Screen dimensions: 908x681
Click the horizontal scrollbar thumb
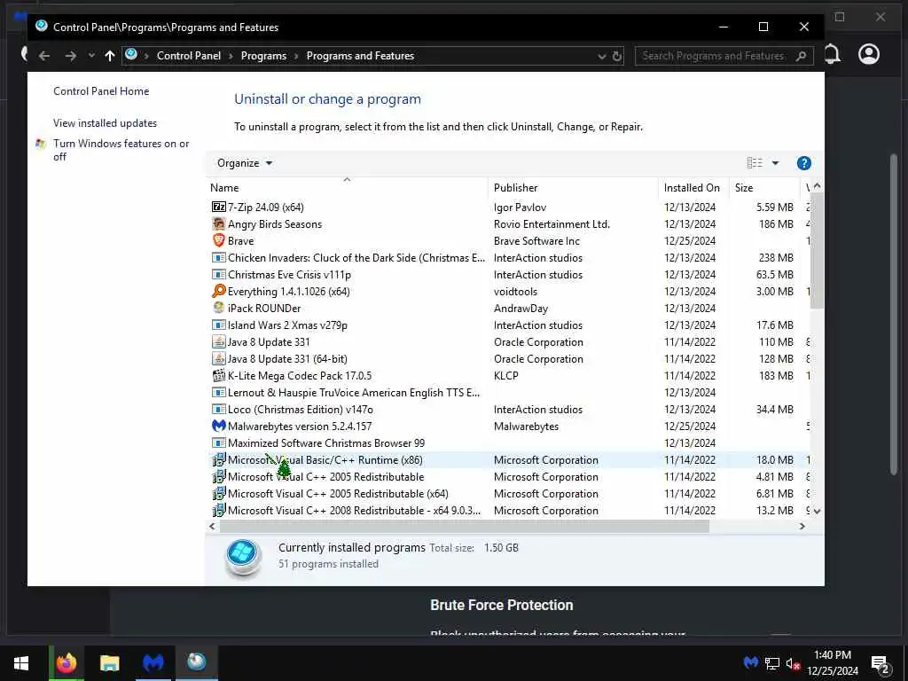(465, 526)
